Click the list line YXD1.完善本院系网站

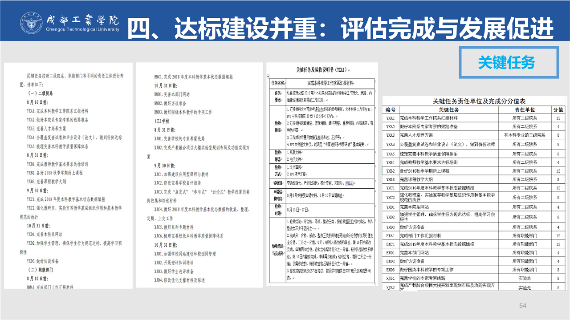pos(45,234)
